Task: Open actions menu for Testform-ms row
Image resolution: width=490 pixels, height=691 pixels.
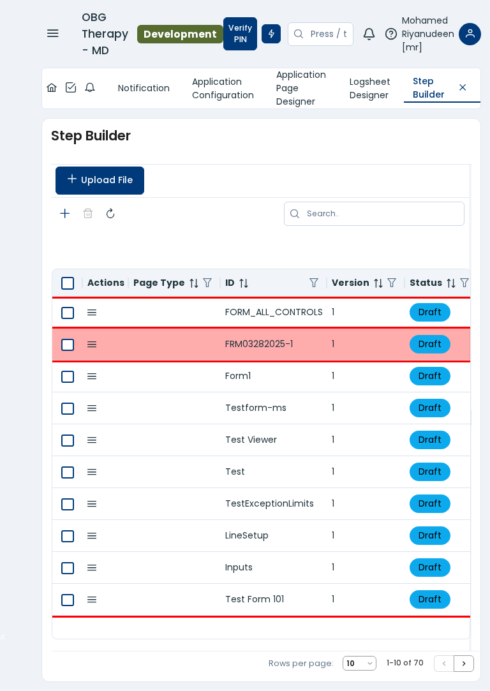Action: (92, 408)
